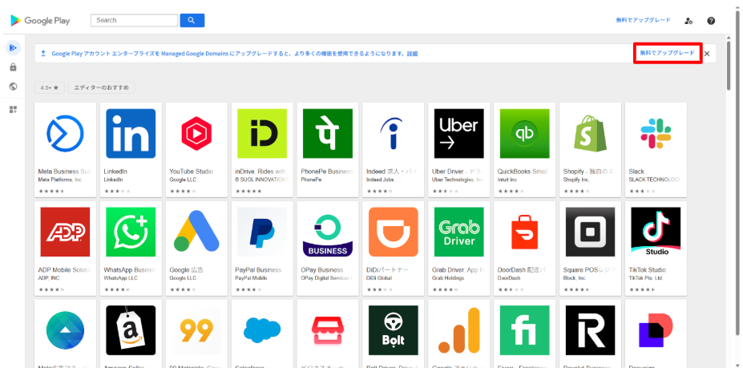Toggle the 4.5+ star rating filter chip
Viewport: 743px width, 368px height.
click(49, 87)
